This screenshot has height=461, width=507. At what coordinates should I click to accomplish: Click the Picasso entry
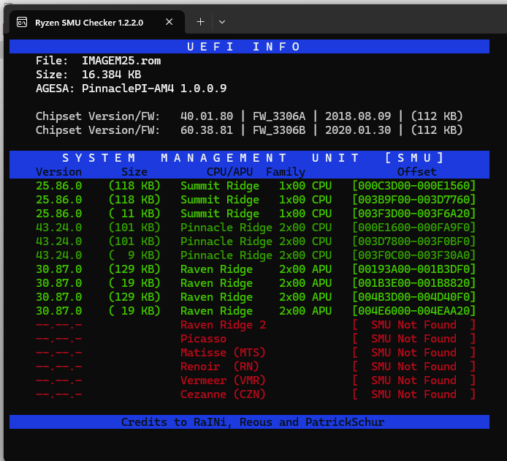203,339
